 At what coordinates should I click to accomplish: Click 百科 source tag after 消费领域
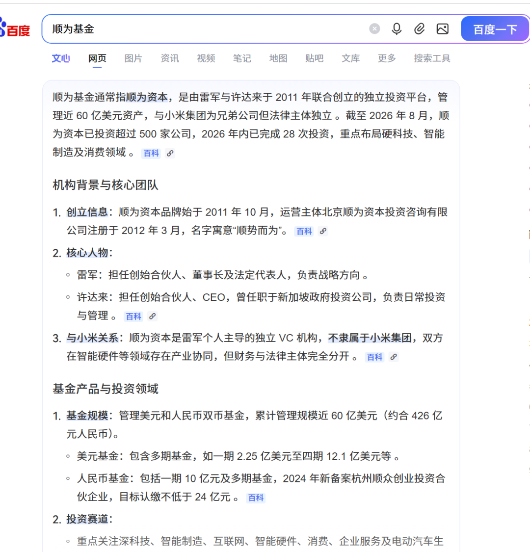pos(151,153)
